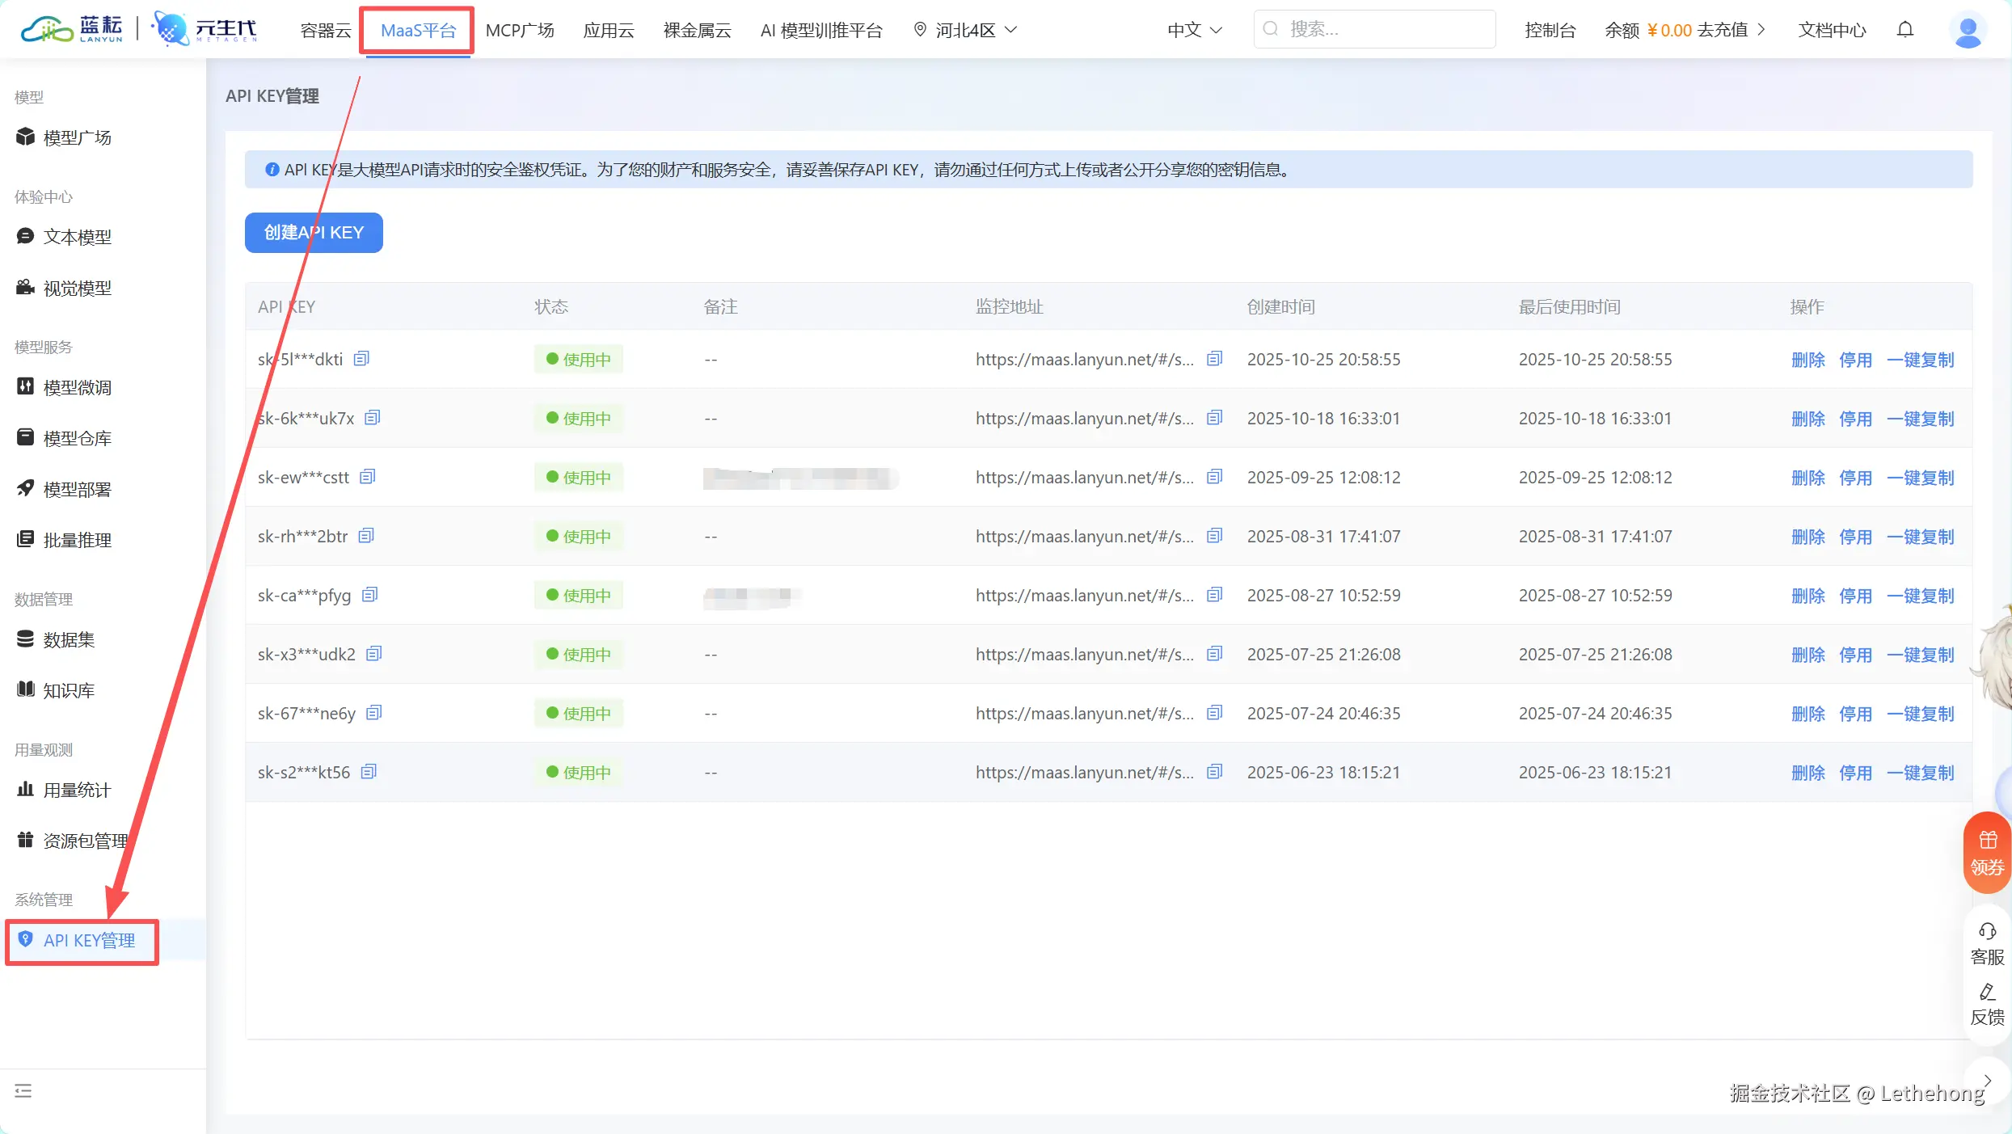2012x1134 pixels.
Task: Collapse the sidebar menu icon
Action: tap(23, 1091)
